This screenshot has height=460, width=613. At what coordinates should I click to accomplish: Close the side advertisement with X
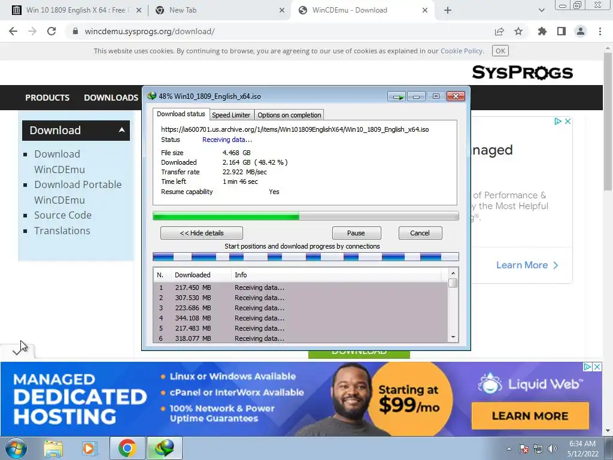pos(568,121)
